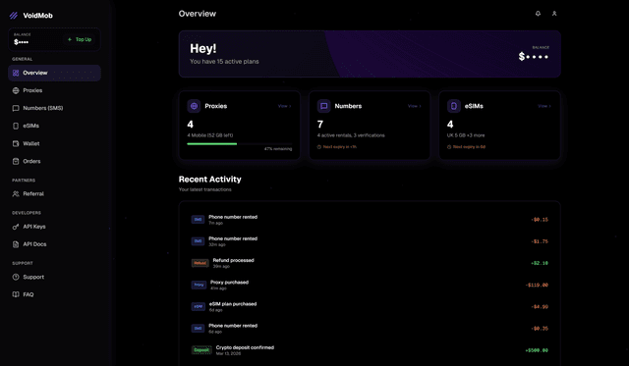Reveal hidden balance in the Hey banner
629x366 pixels.
534,57
